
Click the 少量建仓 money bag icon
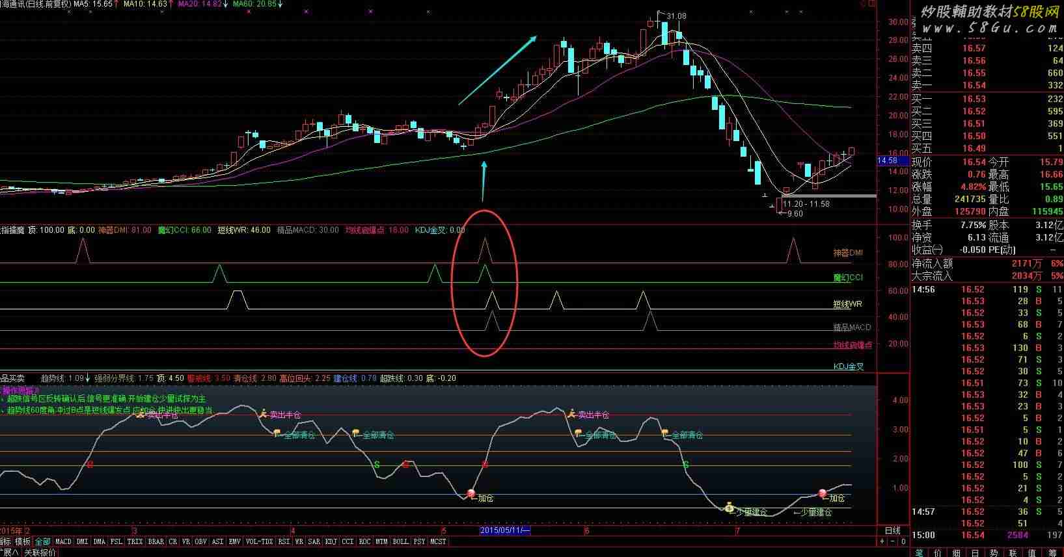pos(730,508)
